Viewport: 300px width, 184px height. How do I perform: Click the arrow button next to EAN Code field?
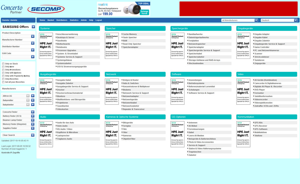pos(33,57)
